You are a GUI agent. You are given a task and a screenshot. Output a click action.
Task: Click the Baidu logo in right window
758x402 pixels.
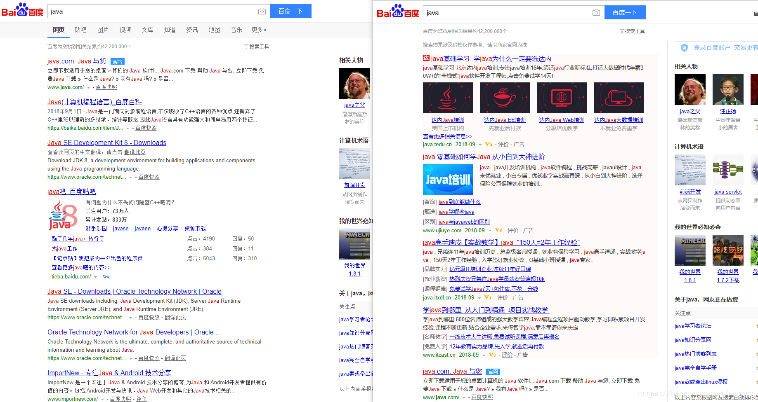pyautogui.click(x=398, y=12)
